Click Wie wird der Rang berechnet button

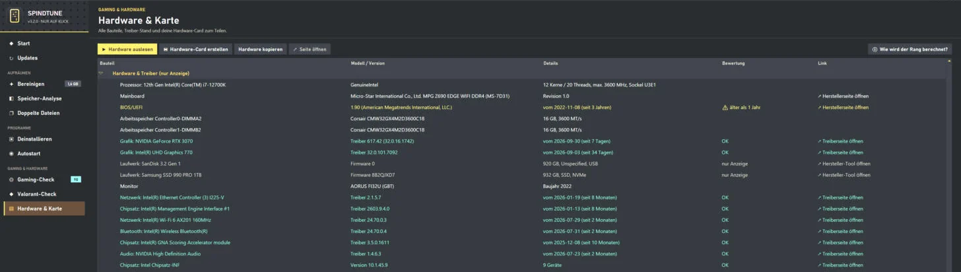click(x=910, y=50)
